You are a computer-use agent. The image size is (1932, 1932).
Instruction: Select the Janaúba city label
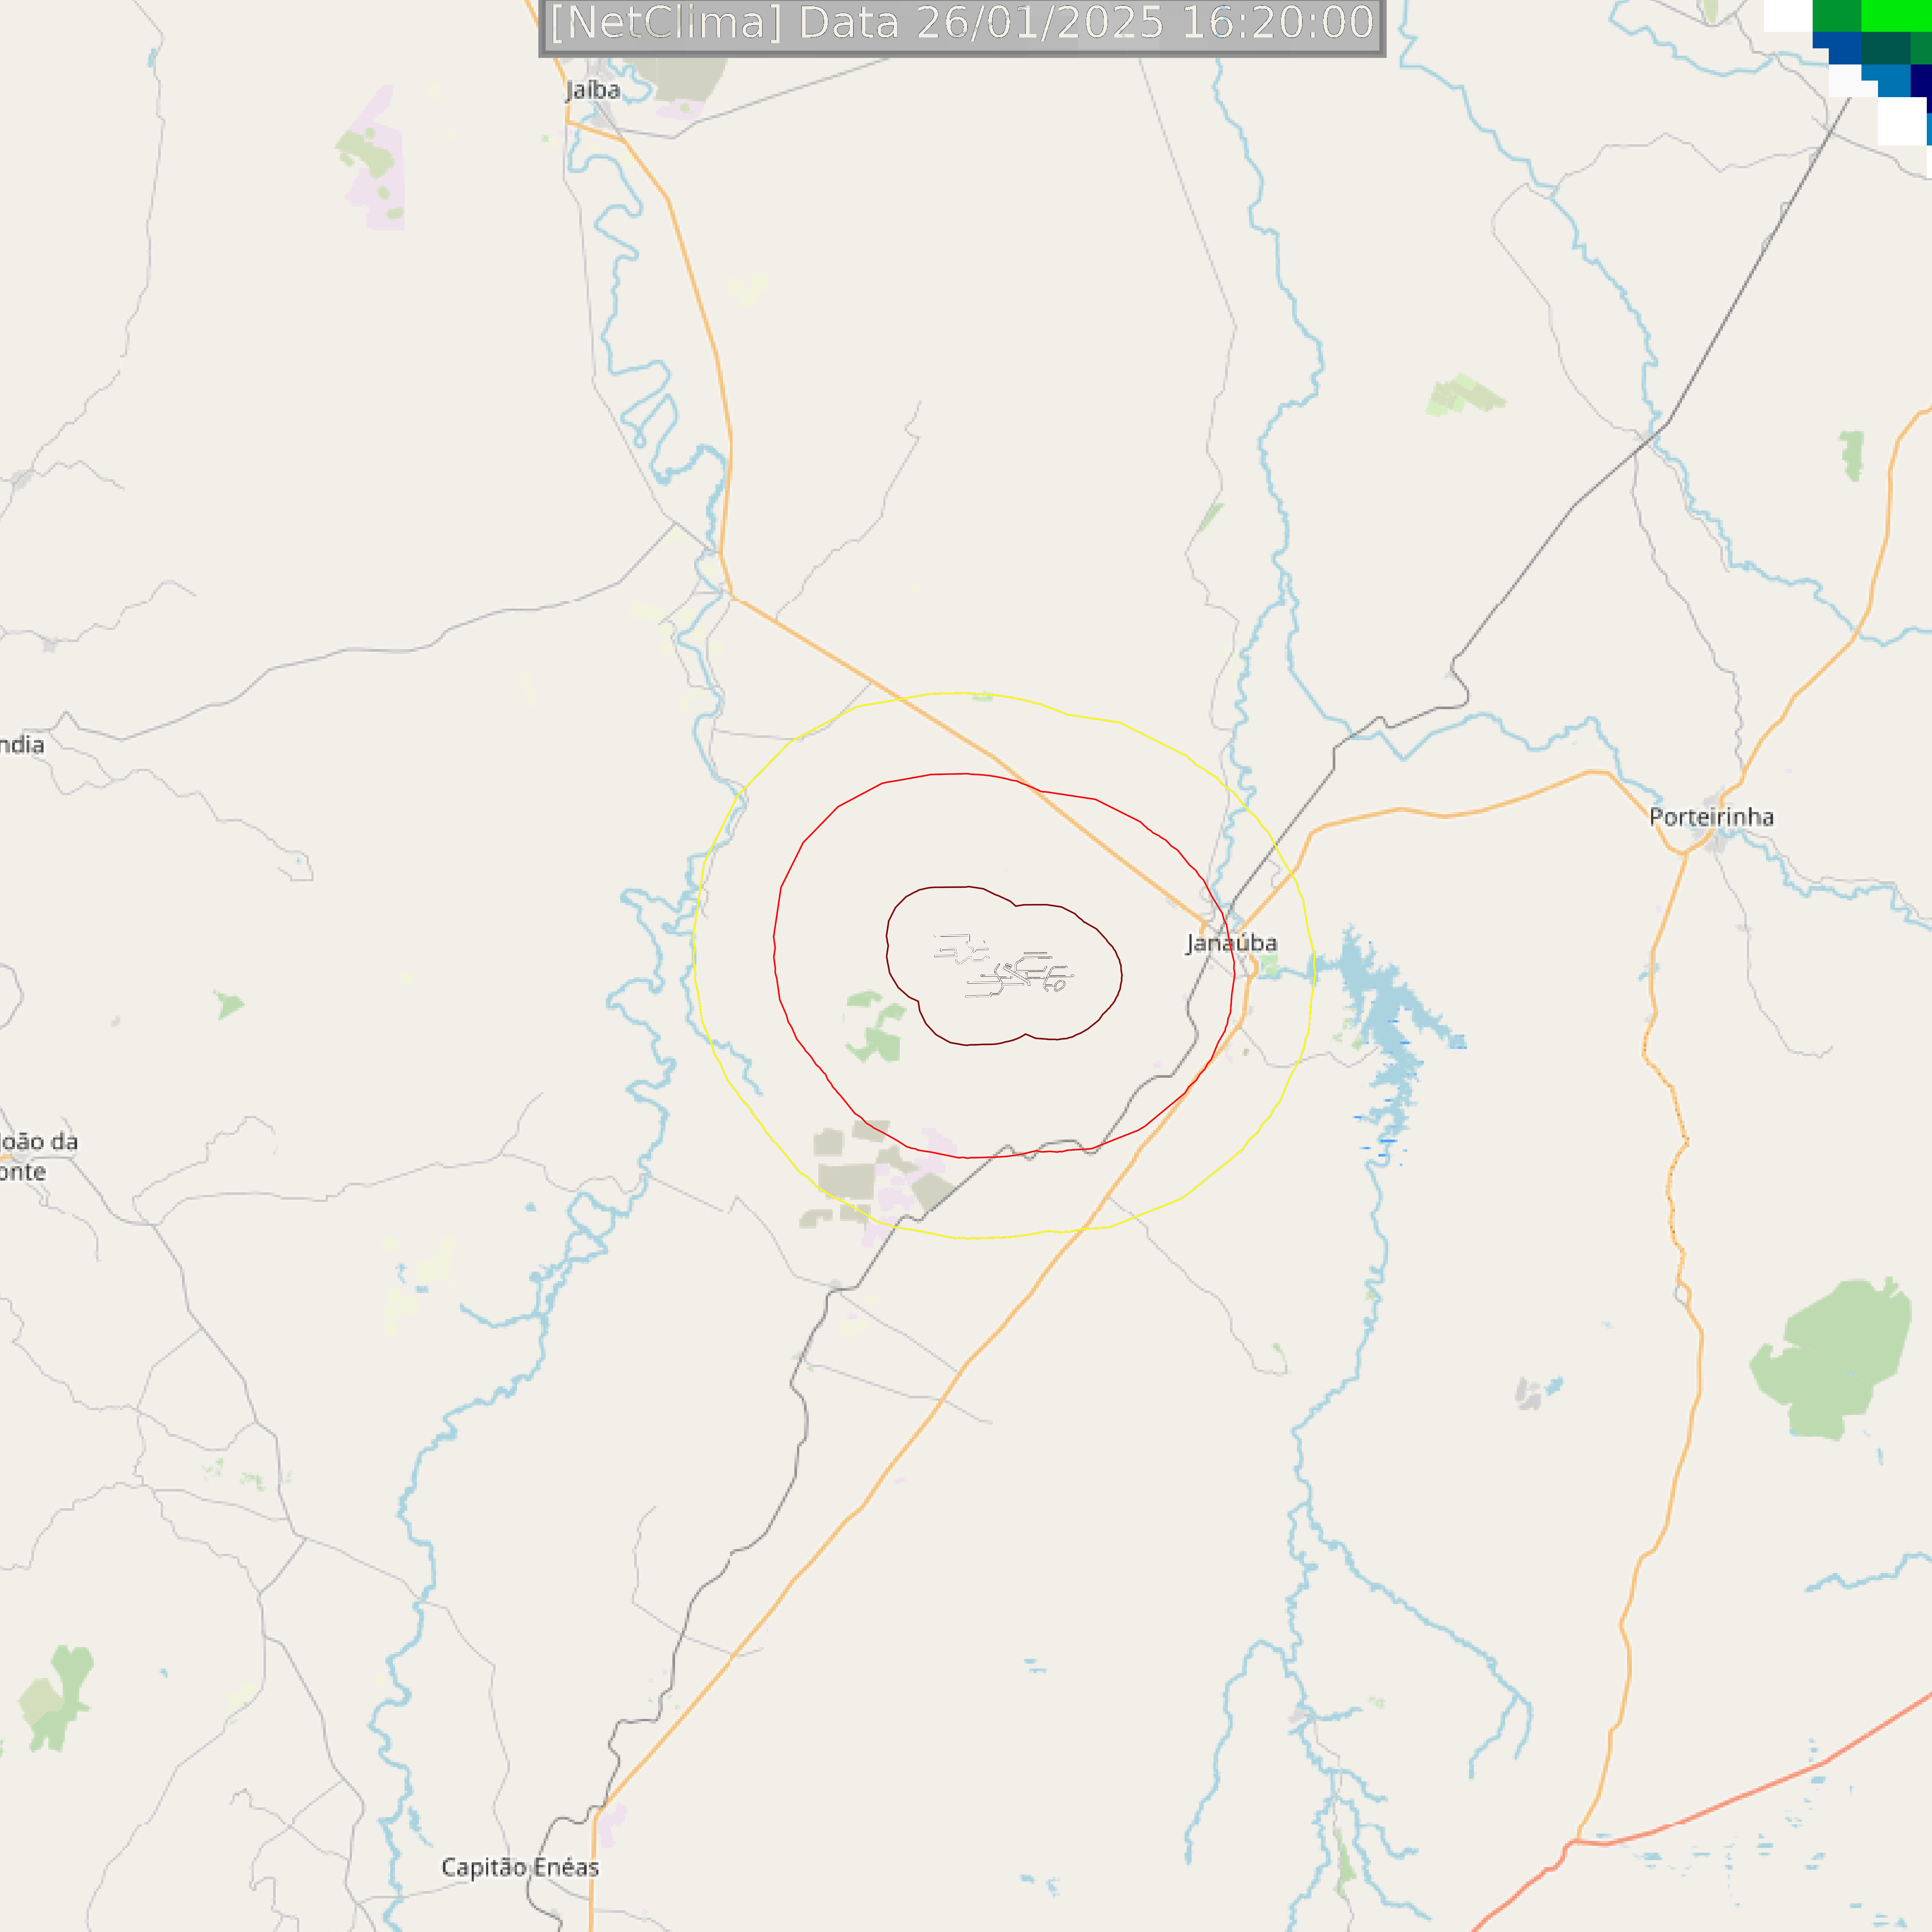pos(1231,943)
